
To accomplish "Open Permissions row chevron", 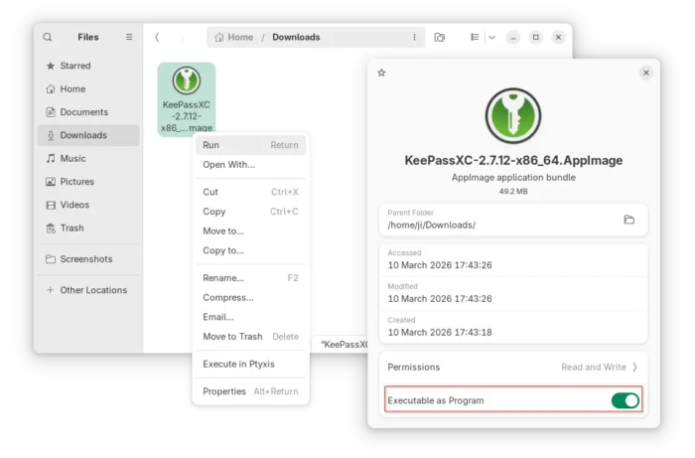I will tap(634, 367).
